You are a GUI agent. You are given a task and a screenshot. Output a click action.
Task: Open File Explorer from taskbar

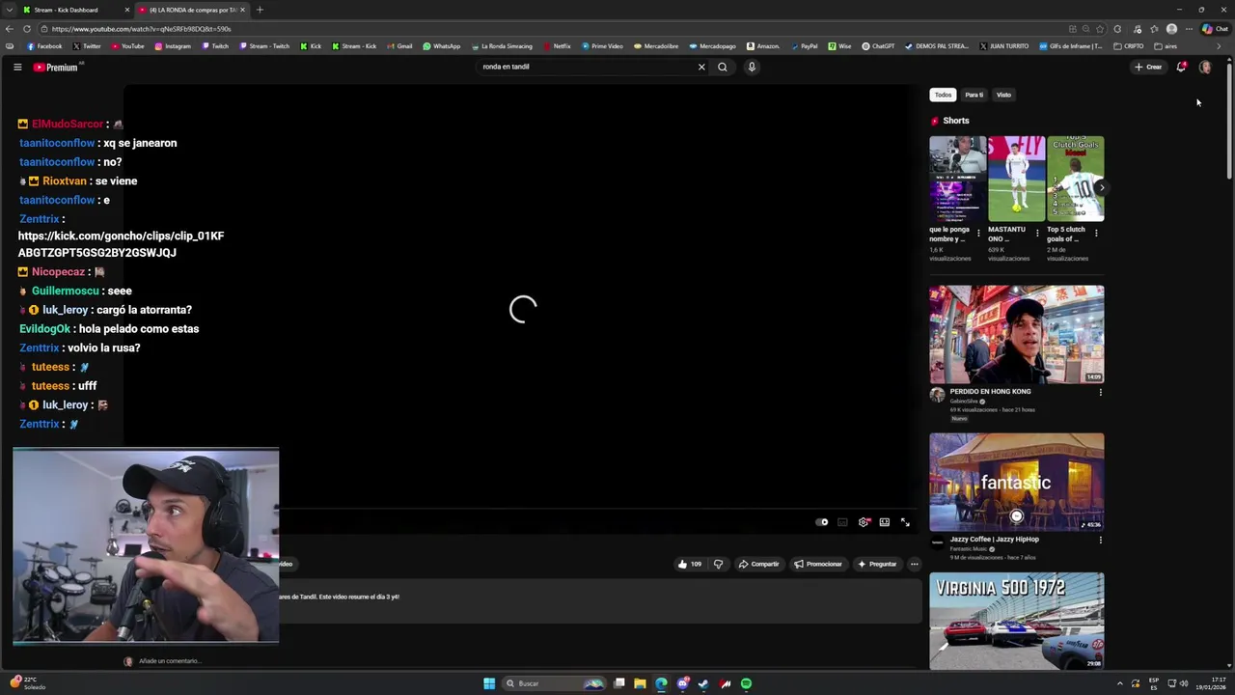coord(640,683)
